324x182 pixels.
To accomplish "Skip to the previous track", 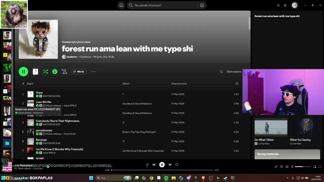I will point(154,165).
